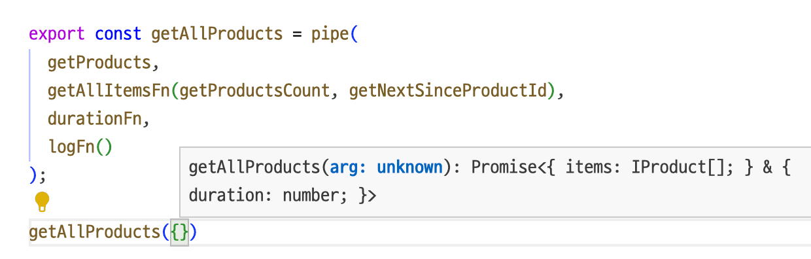
Task: Click the yellow lightbulb quick-fix icon
Action: pos(43,202)
